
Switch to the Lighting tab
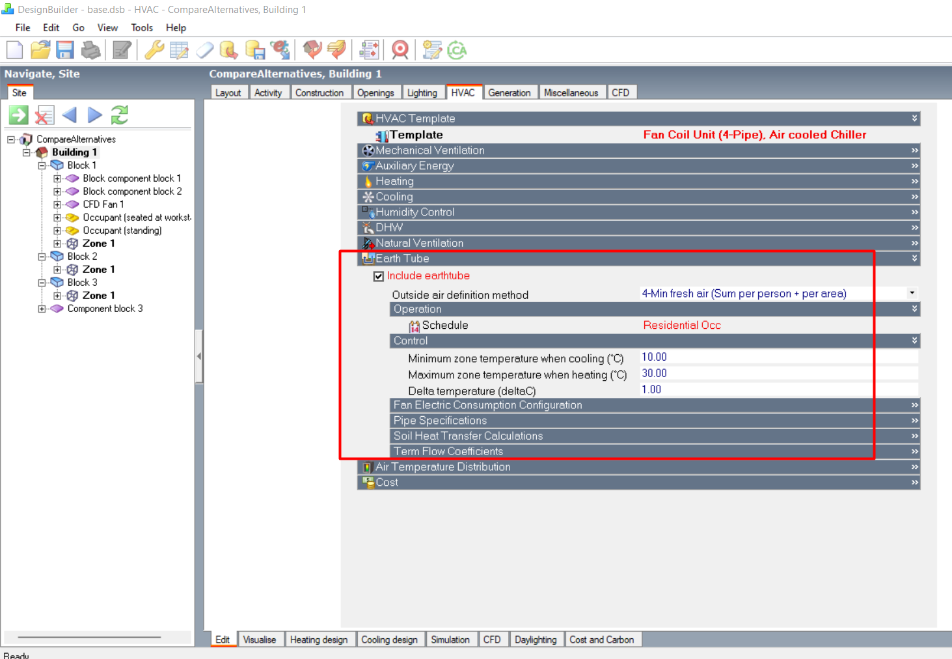click(x=422, y=92)
